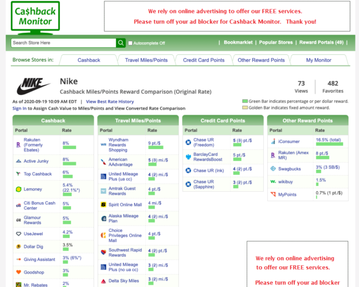
Task: Click the Active Junky portal icon
Action: coord(19,161)
